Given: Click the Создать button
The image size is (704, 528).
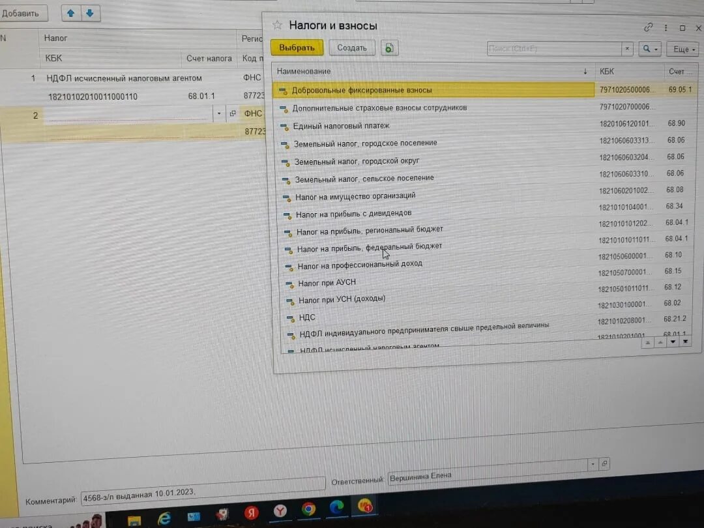Looking at the screenshot, I should (352, 48).
